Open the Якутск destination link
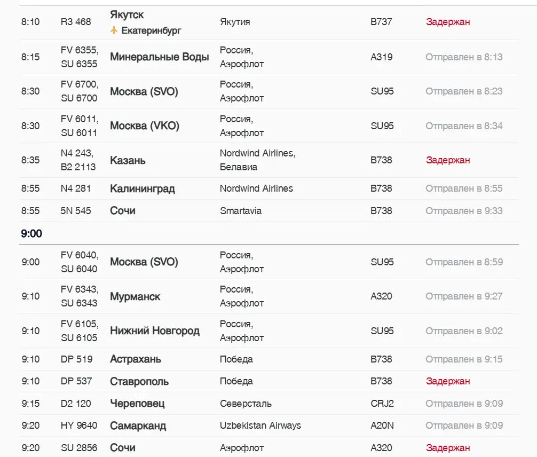The height and width of the screenshot is (457, 537). tap(127, 15)
